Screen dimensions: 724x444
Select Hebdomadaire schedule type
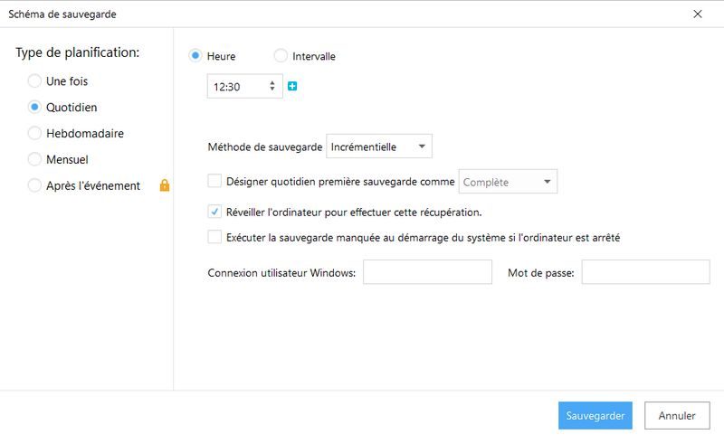(x=34, y=133)
